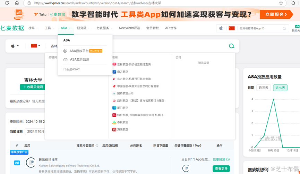Image resolution: width=300 pixels, height=174 pixels.
Task: Click 昨日下载量 column header
Action: (x=161, y=146)
